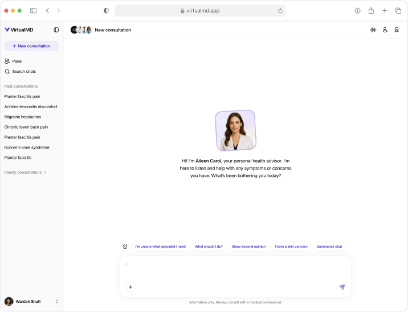Select "Show Second opinion" suggestion
Image resolution: width=408 pixels, height=312 pixels.
coord(248,247)
